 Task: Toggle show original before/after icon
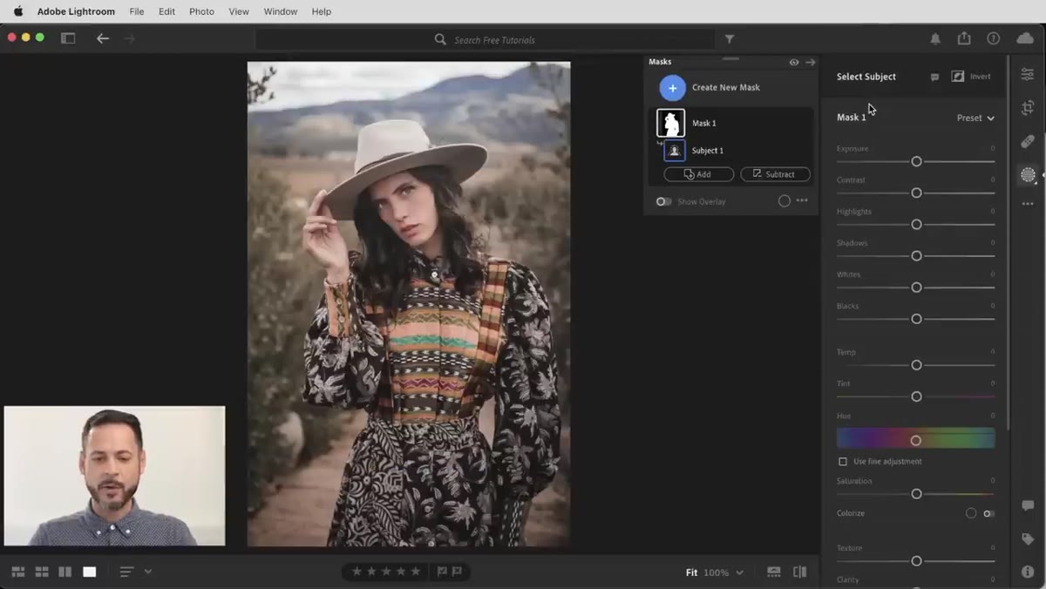(x=800, y=572)
